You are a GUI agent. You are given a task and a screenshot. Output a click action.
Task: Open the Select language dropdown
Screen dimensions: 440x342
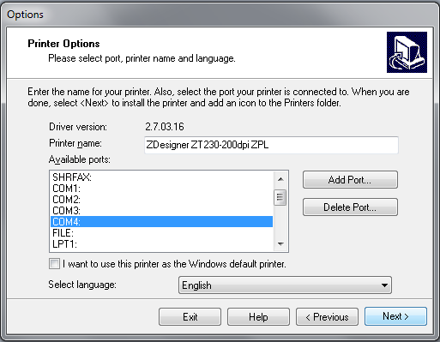click(285, 285)
